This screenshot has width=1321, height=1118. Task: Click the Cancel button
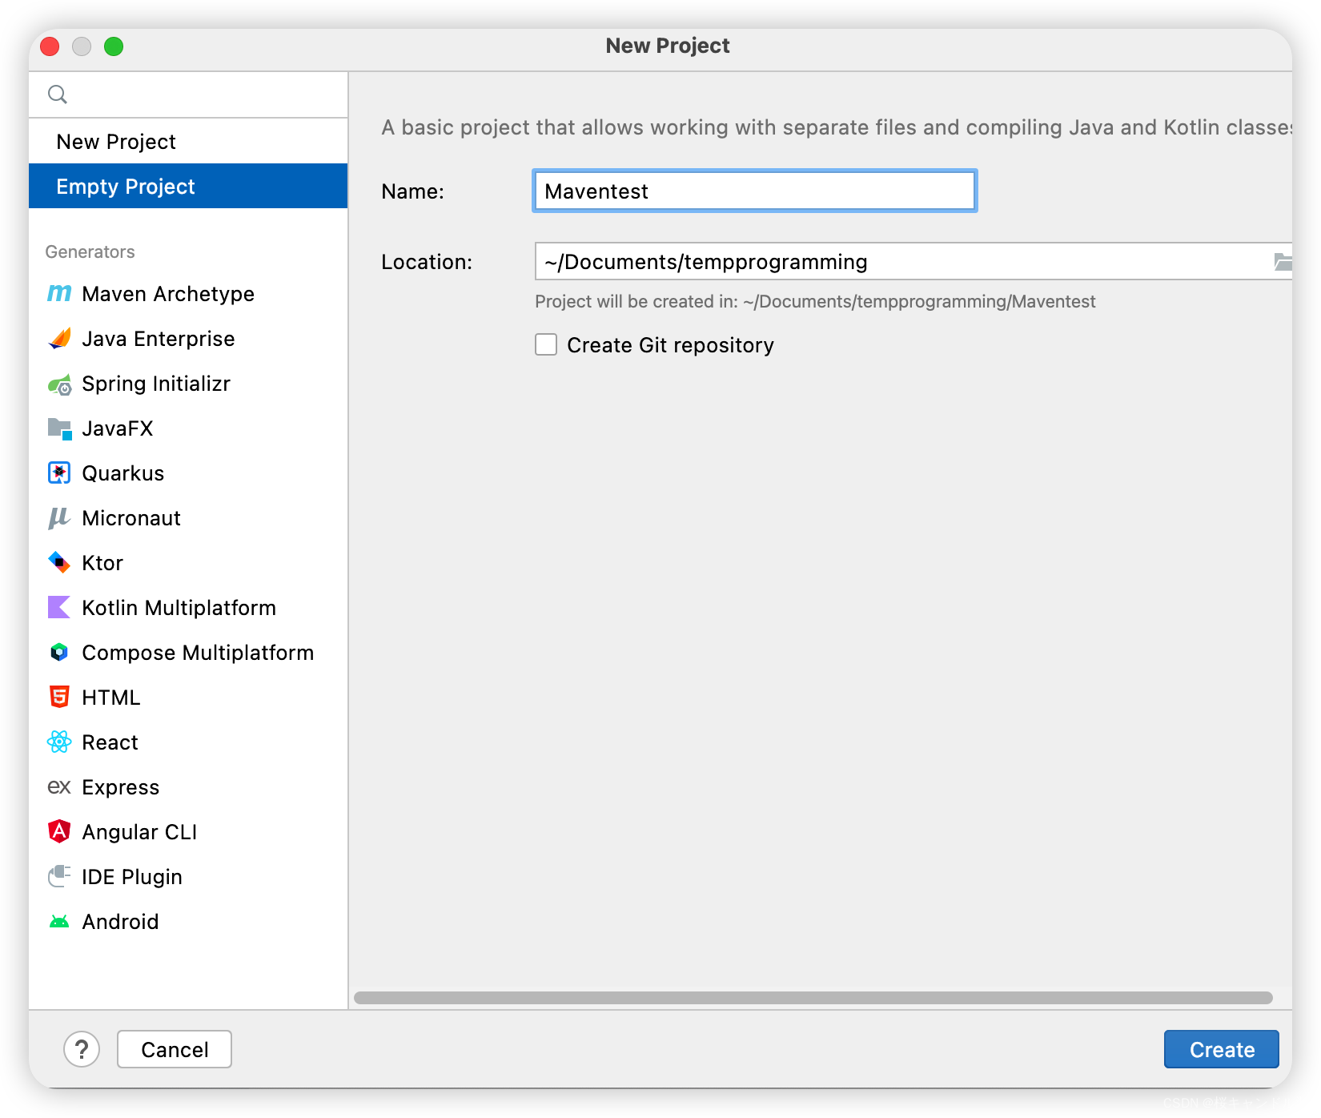(175, 1049)
